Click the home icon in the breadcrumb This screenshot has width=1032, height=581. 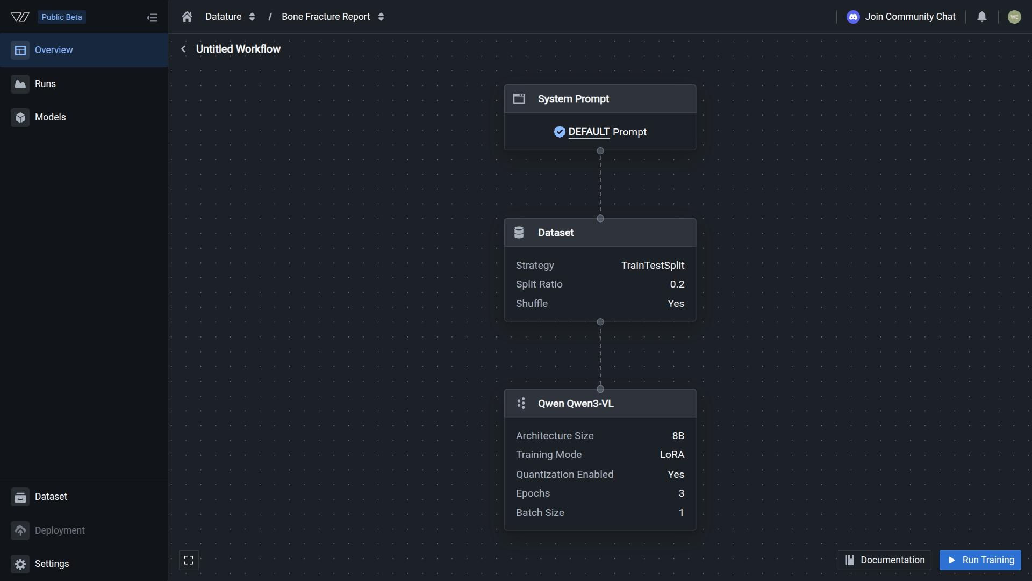187,17
